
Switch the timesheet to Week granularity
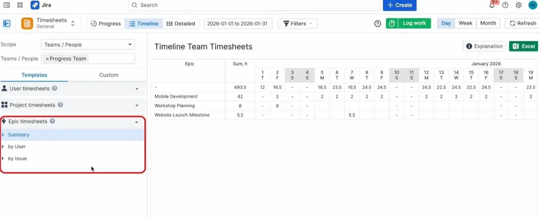click(x=465, y=23)
